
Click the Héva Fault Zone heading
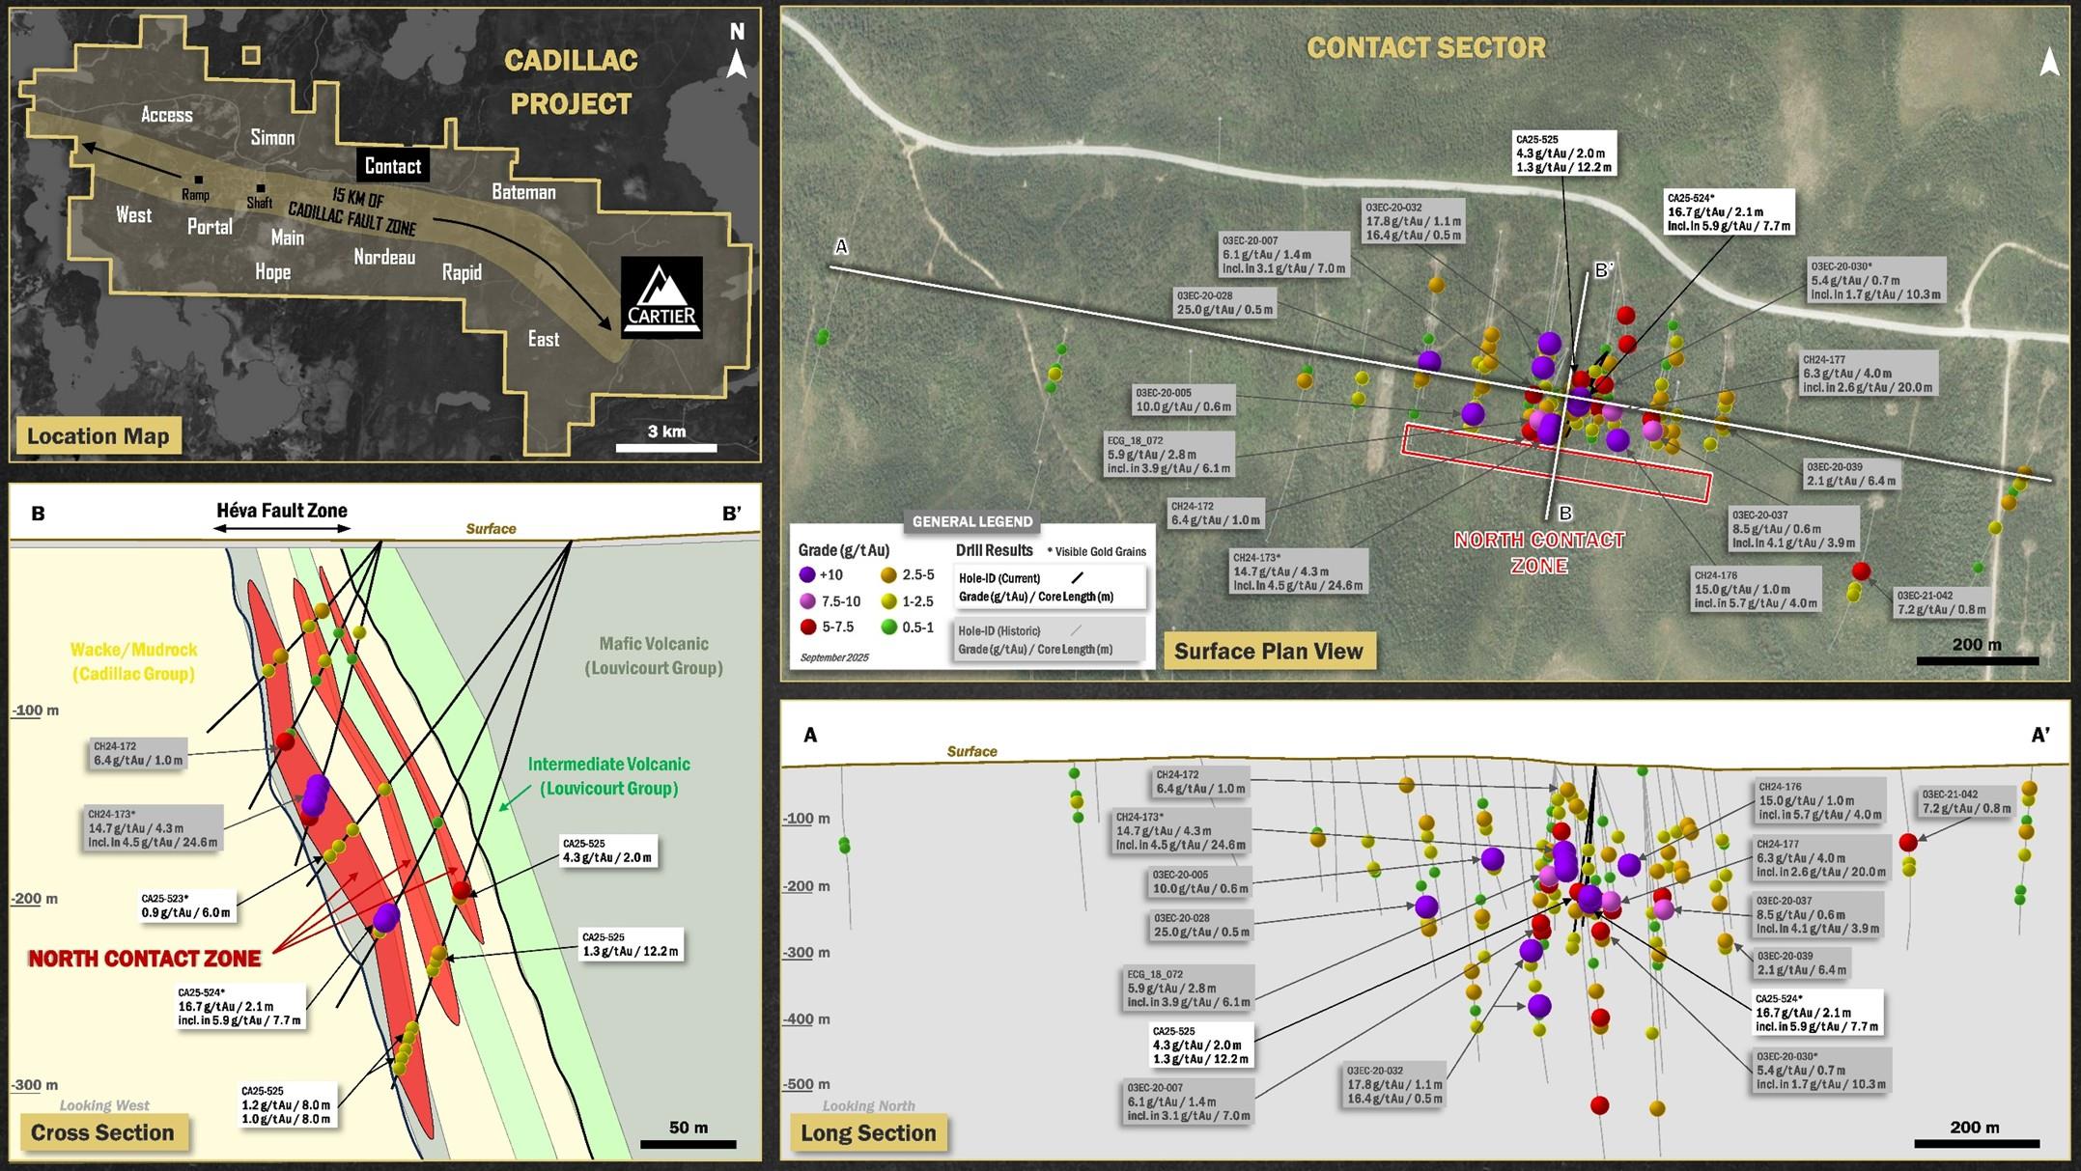(281, 511)
